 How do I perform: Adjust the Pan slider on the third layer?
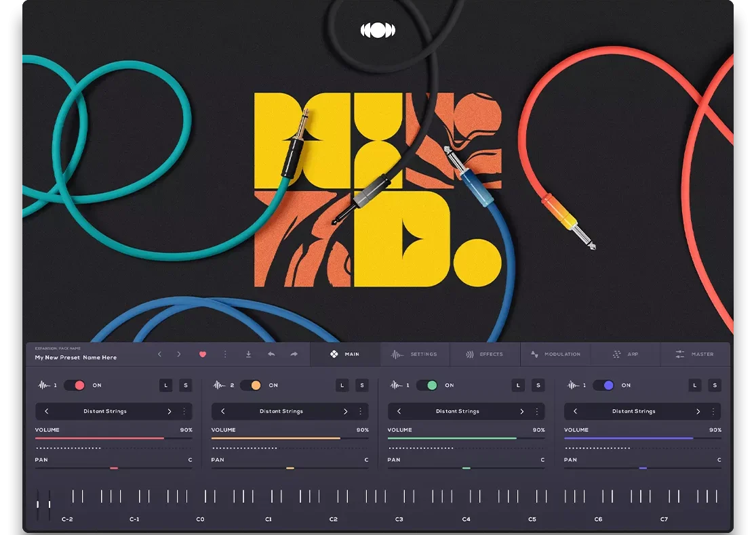point(465,468)
